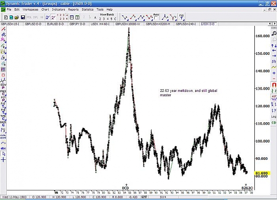The height and width of the screenshot is (200, 277).
Task: Click the new chart document icon
Action: point(6,17)
